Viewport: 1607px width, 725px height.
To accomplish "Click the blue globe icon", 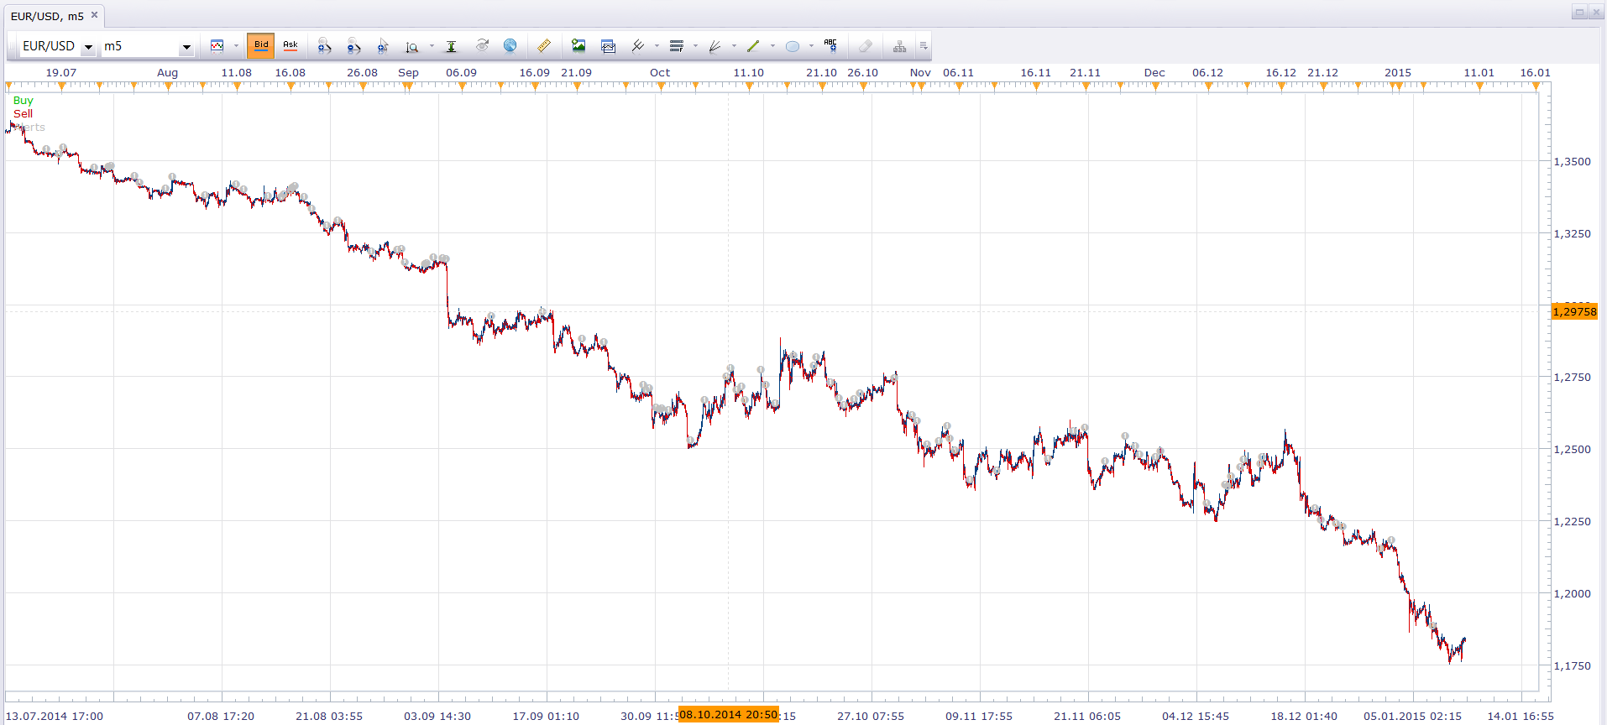I will (x=510, y=45).
